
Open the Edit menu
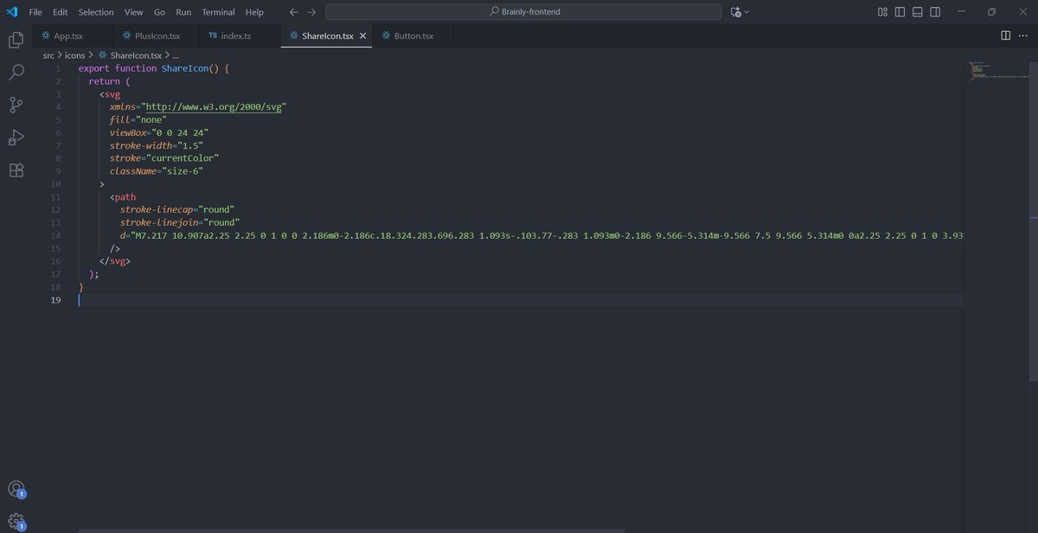(x=60, y=12)
